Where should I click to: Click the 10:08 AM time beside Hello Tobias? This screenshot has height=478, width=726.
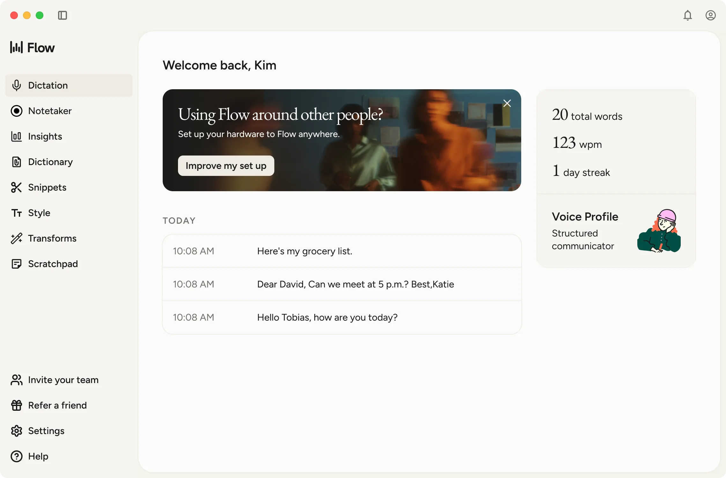[194, 317]
